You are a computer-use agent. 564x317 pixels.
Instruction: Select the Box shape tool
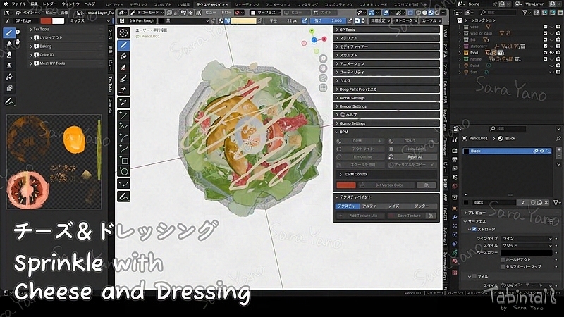124,161
